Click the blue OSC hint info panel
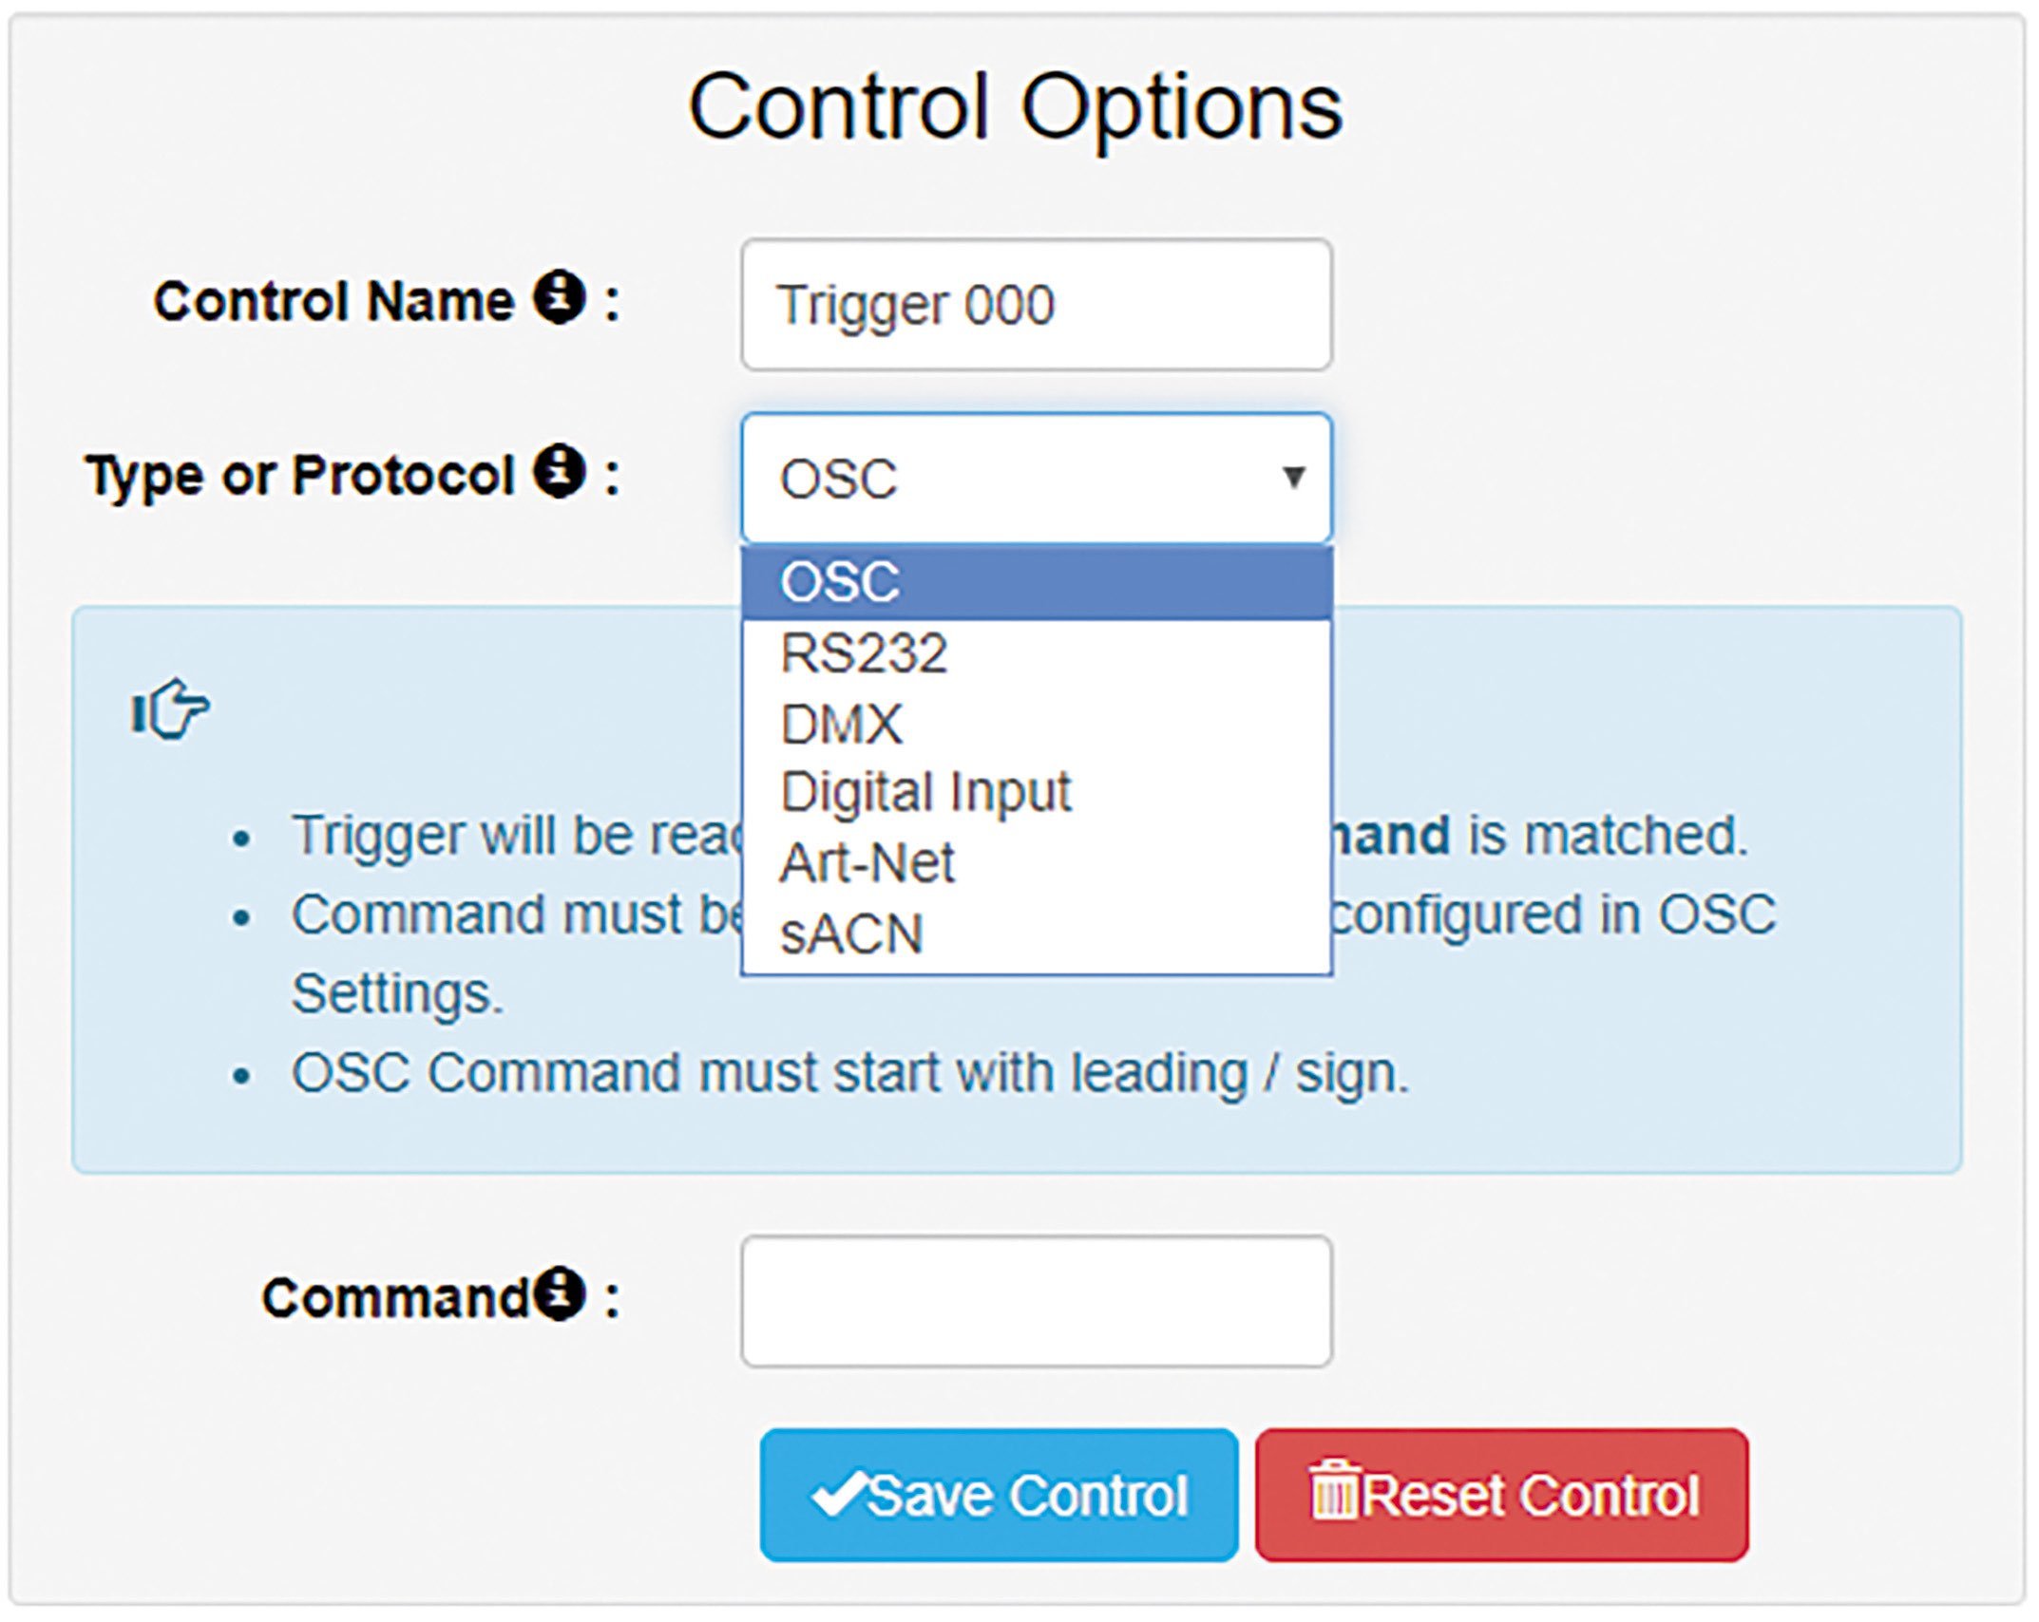Image resolution: width=2039 pixels, height=1622 pixels. (1017, 890)
